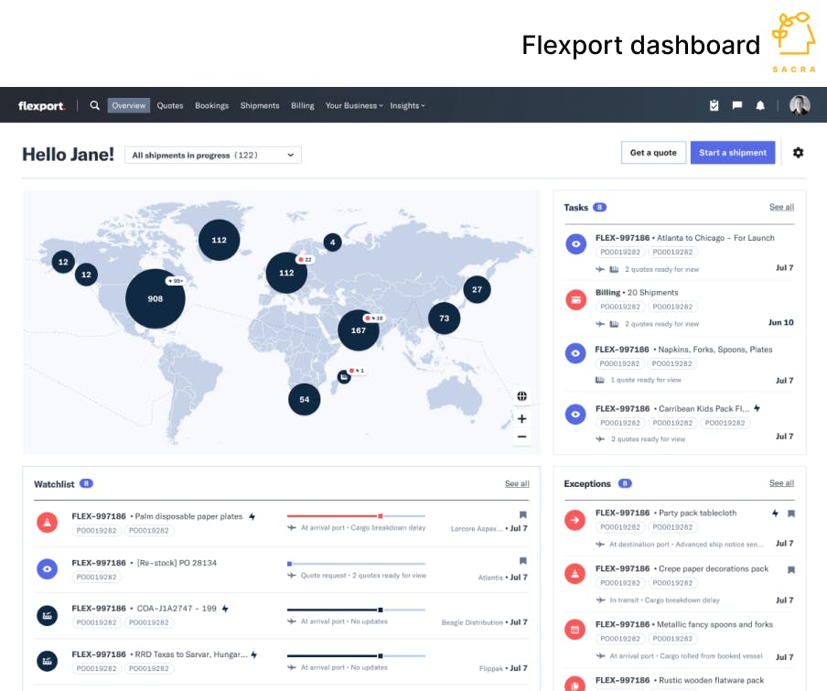Viewport: 827px width, 691px height.
Task: Click red cone icon of Crepe paper decorations
Action: [575, 573]
